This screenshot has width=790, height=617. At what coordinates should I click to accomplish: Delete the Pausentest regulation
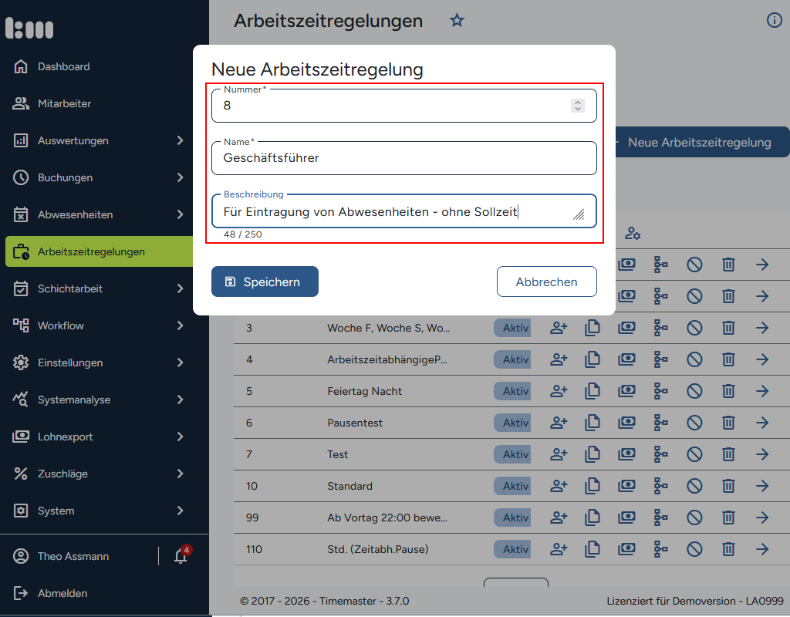728,423
